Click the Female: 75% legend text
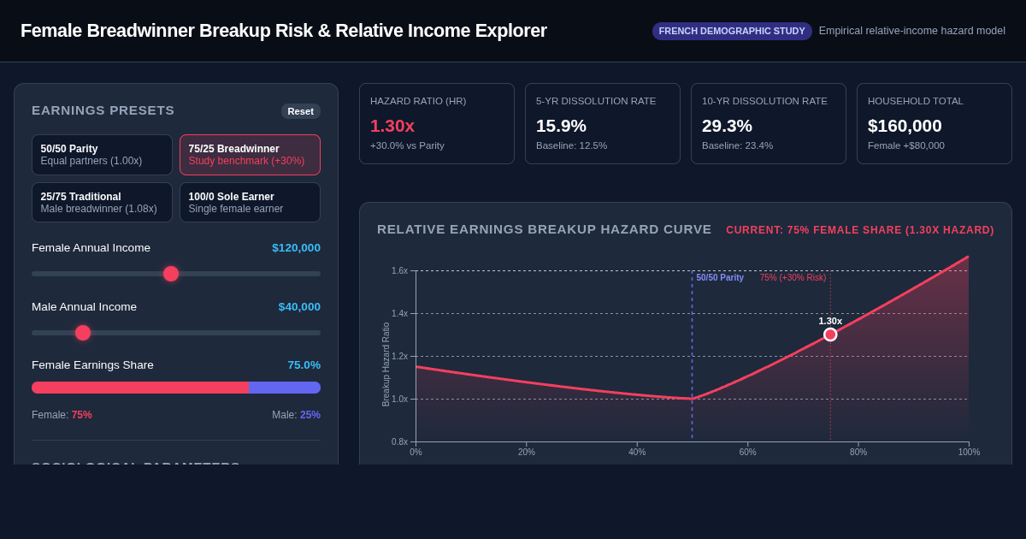The image size is (1026, 539). pyautogui.click(x=62, y=415)
